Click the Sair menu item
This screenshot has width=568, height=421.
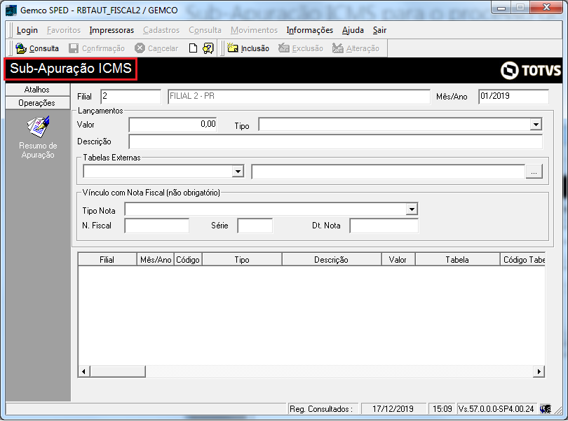[x=379, y=30]
